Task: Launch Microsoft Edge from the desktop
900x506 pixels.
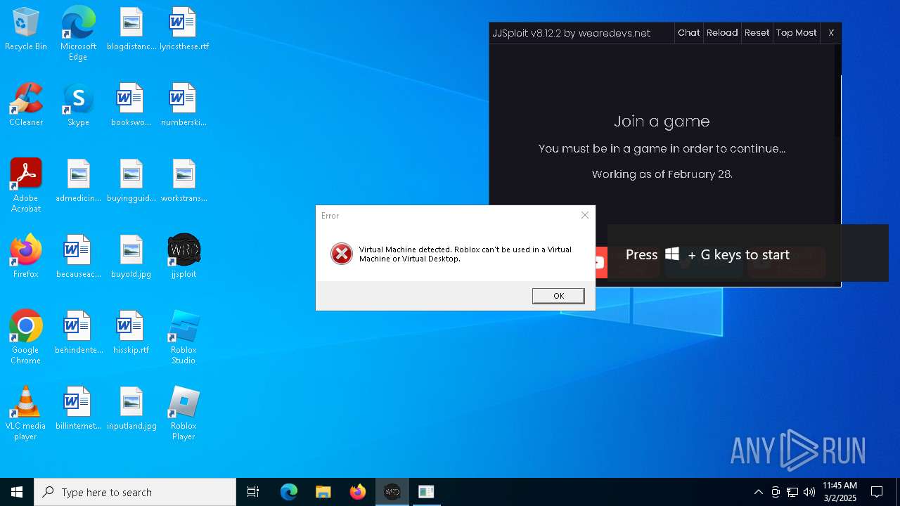Action: [78, 34]
